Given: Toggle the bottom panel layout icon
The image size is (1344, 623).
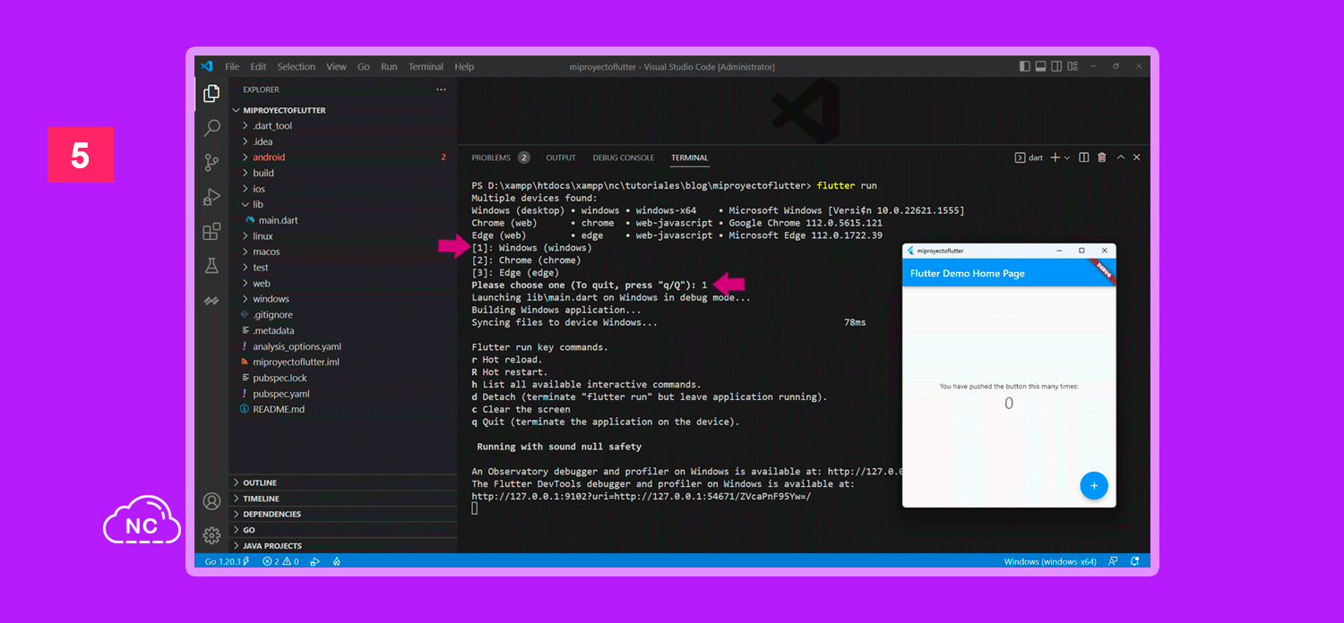Looking at the screenshot, I should (1040, 66).
